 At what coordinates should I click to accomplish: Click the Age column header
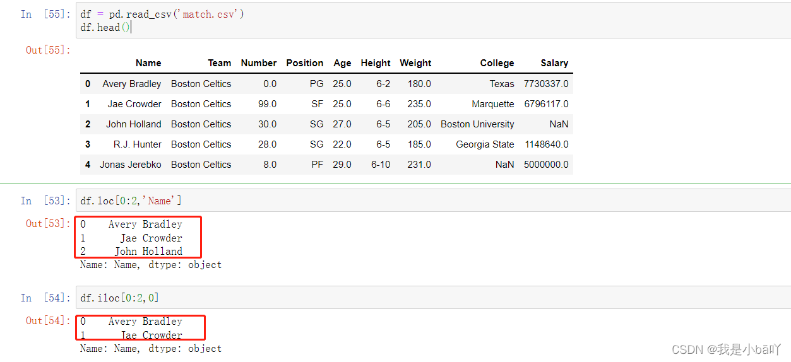343,63
